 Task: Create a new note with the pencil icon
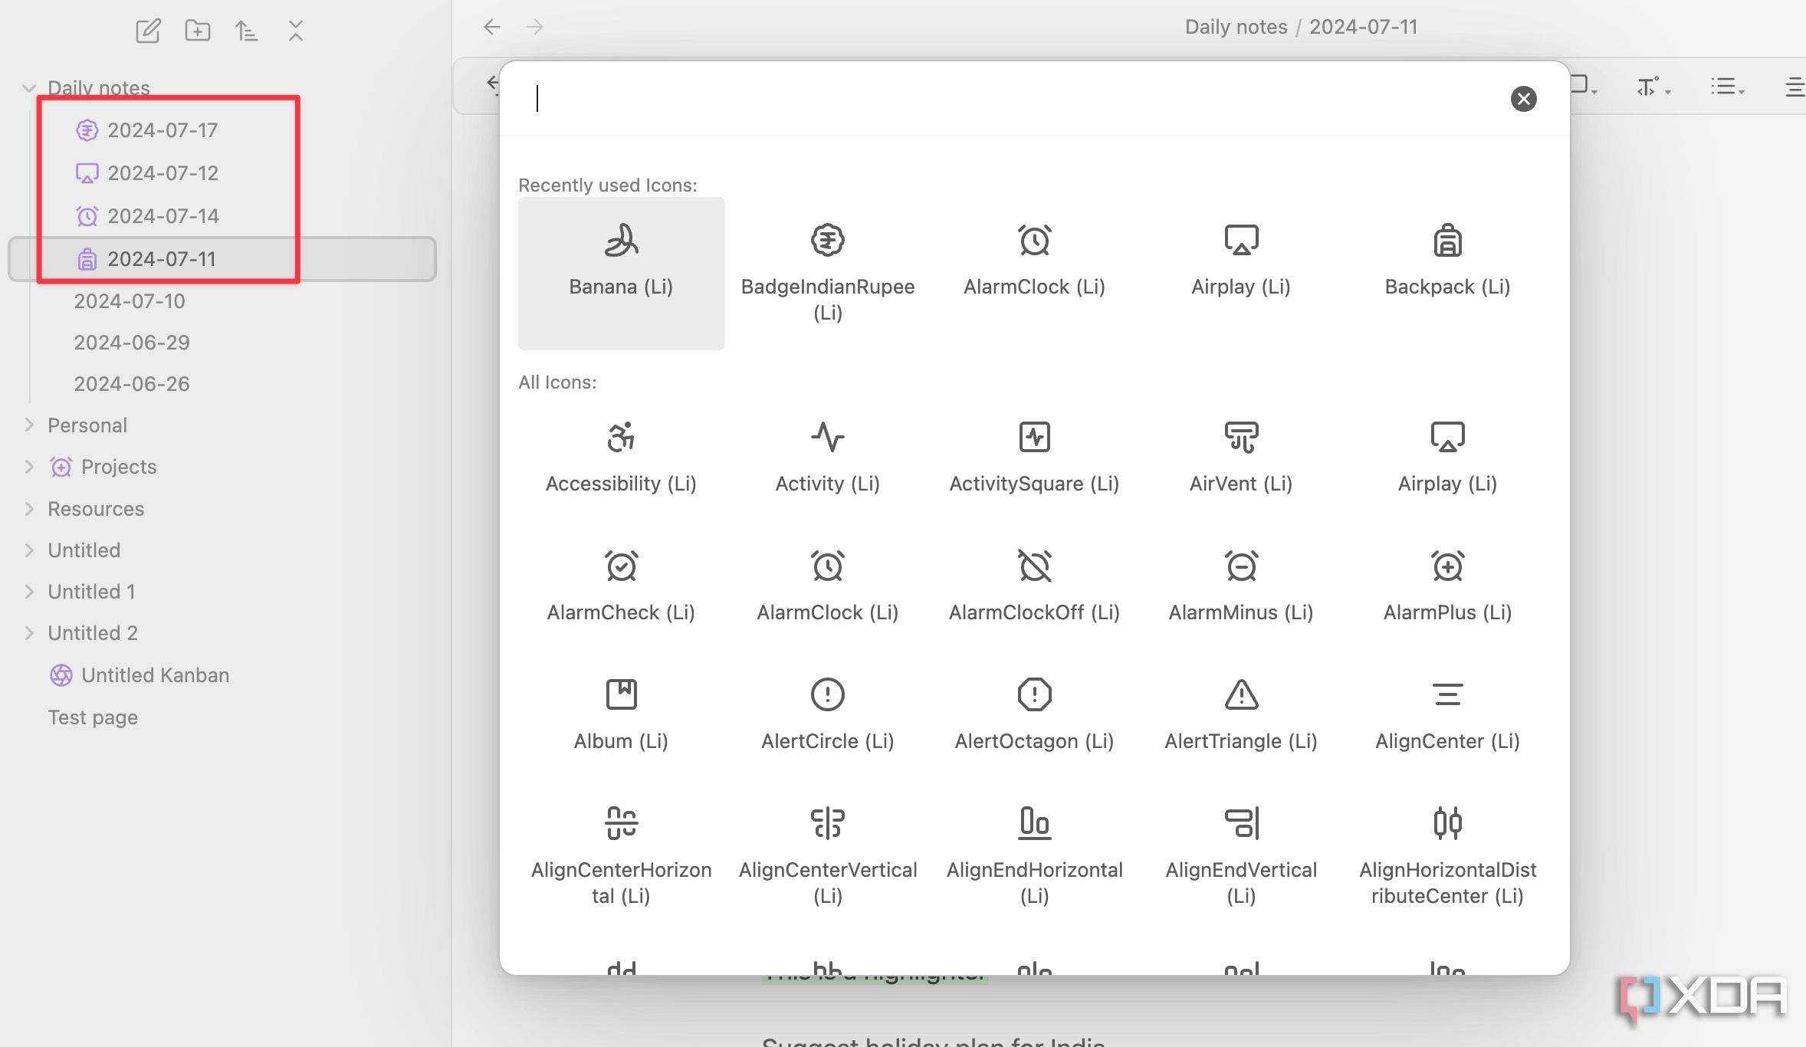tap(148, 31)
